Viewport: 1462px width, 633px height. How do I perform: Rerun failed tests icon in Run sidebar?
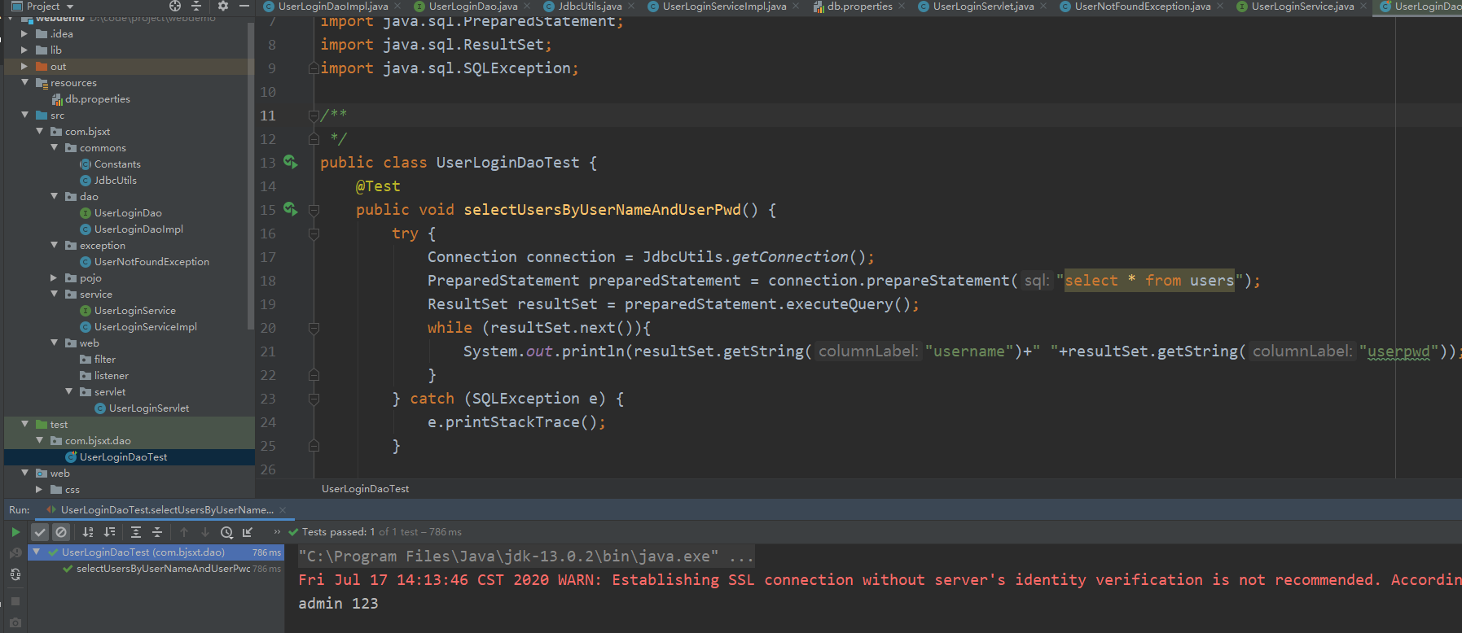coord(15,553)
